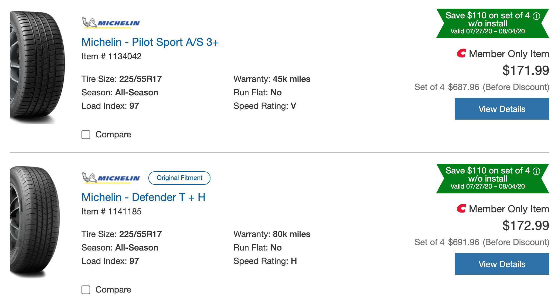Click the Original Fitment badge
The width and height of the screenshot is (558, 306).
(x=179, y=178)
